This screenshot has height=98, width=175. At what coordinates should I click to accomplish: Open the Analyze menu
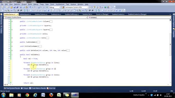pos(73,4)
